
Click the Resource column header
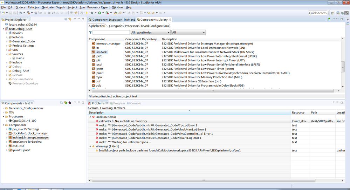[x=301, y=113]
